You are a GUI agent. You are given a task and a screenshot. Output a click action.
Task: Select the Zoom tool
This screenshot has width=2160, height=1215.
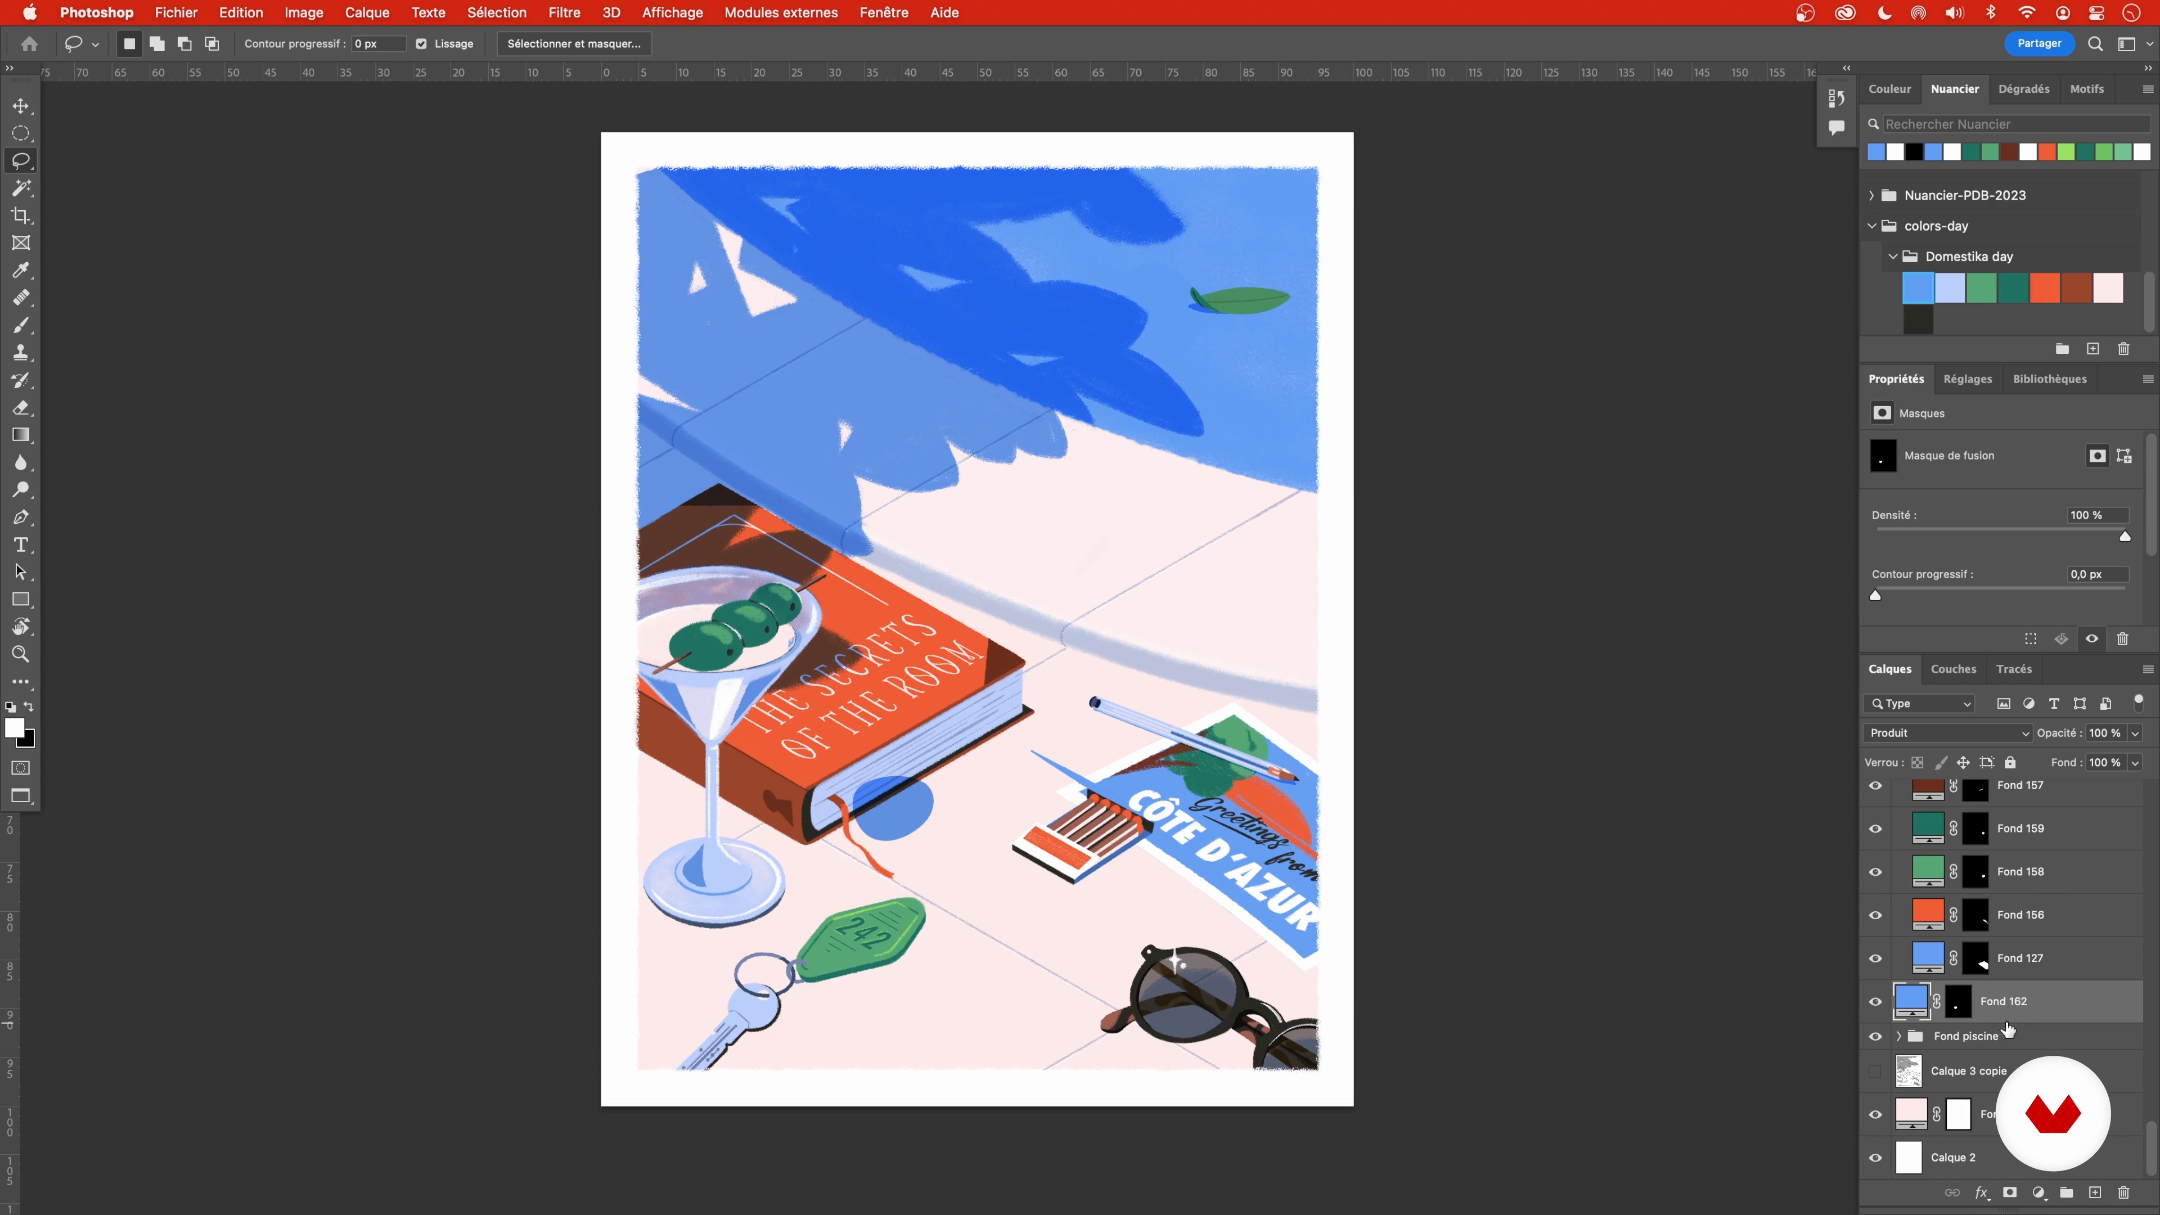tap(21, 654)
